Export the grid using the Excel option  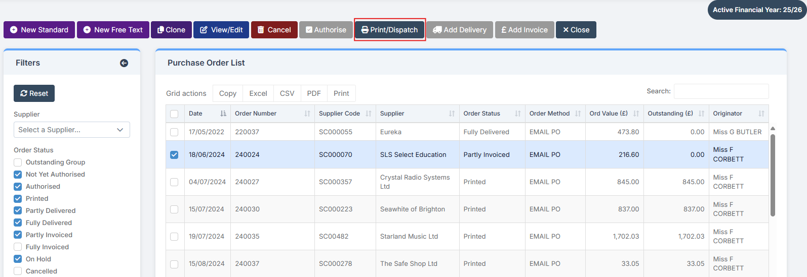point(258,93)
